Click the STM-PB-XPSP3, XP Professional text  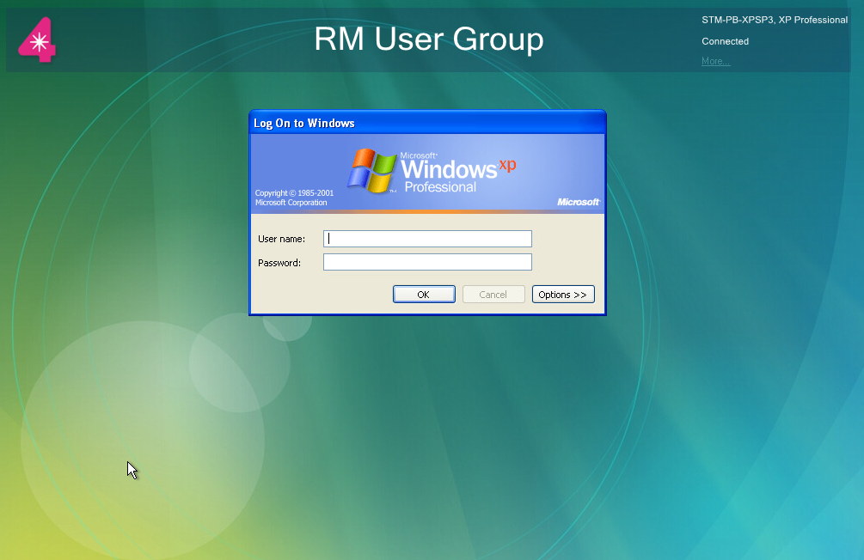[775, 20]
